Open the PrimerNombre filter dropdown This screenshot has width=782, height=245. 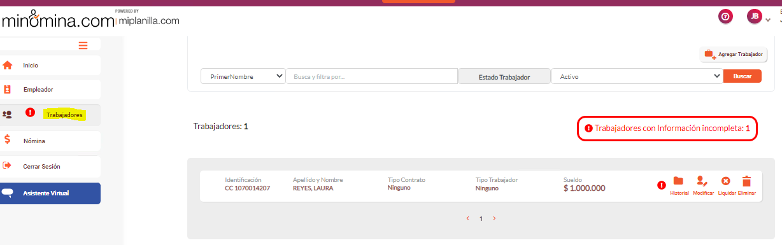click(243, 76)
